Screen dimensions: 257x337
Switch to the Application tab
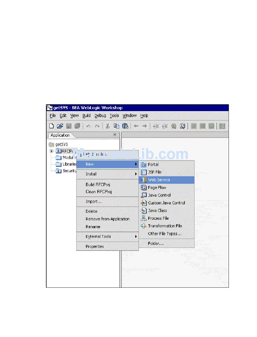click(60, 135)
